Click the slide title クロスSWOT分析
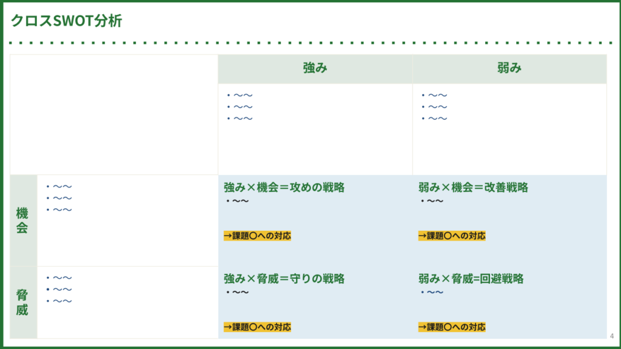The width and height of the screenshot is (621, 349). coord(66,21)
